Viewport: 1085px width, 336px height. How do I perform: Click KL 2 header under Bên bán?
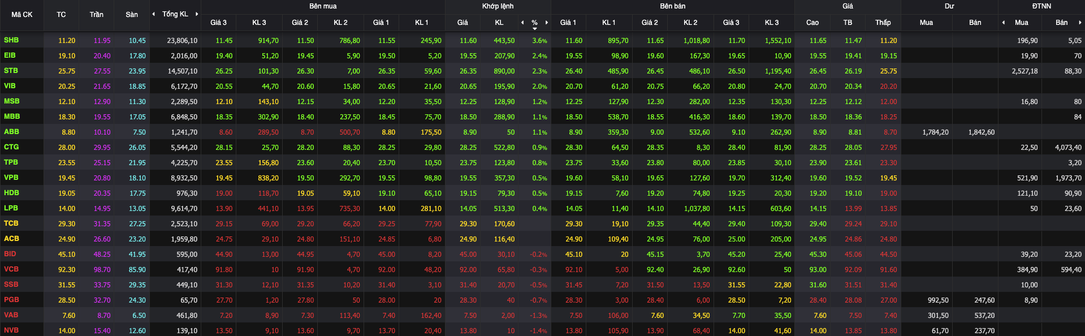click(690, 23)
